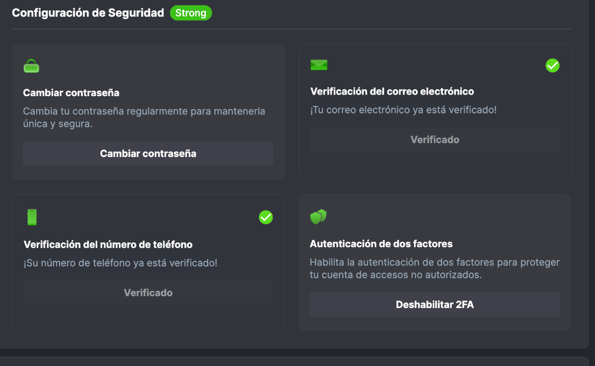Click the bold Cambiar contraseña card title

71,93
